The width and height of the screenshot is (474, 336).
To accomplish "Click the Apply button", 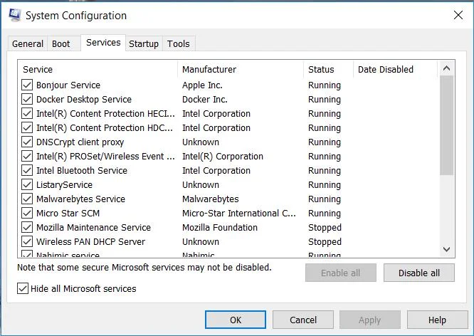I will [x=369, y=320].
